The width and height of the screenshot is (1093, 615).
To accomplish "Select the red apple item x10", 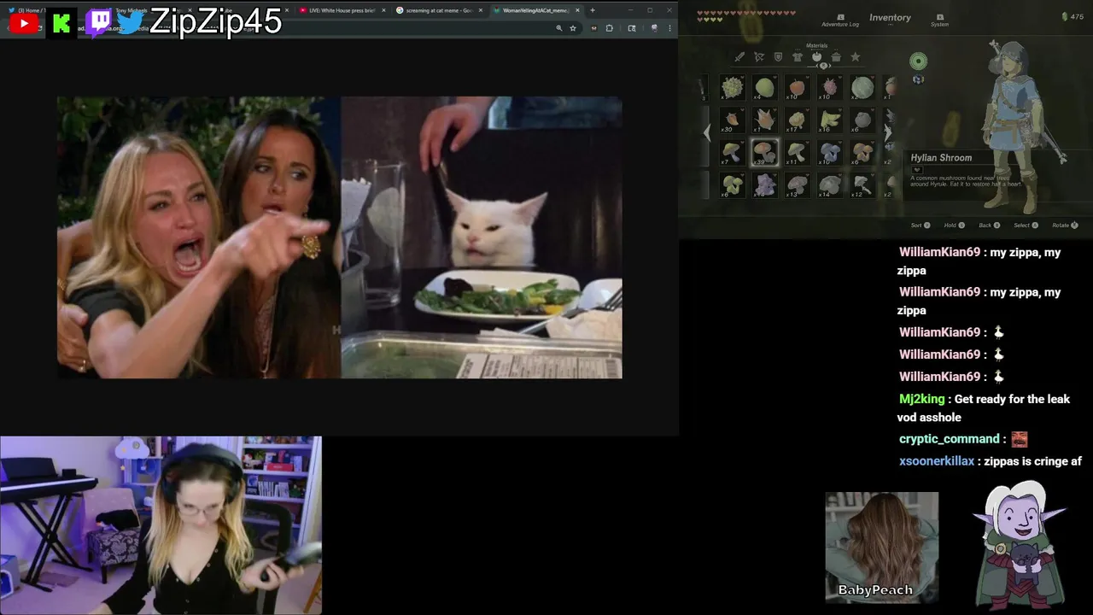I will pos(797,87).
